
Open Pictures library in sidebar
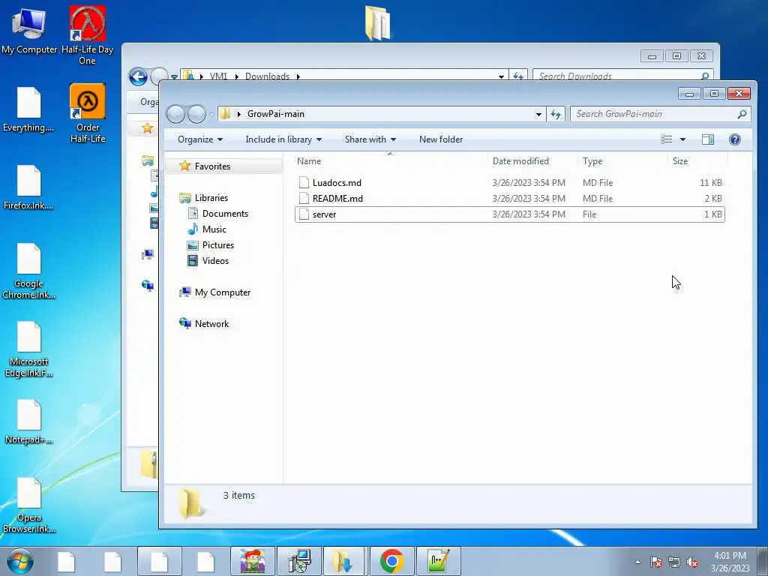pos(218,245)
